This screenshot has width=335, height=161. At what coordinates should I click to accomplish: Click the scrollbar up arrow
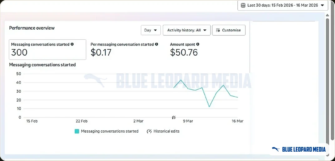click(327, 15)
